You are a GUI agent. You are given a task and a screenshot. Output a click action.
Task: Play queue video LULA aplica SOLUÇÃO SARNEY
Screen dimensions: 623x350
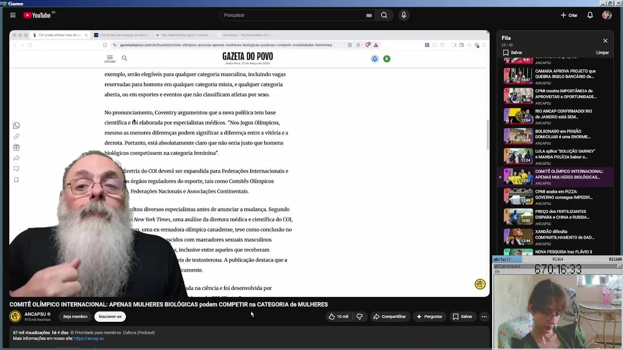555,157
